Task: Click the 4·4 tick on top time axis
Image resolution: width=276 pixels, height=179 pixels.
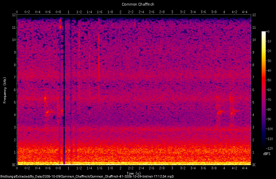Action: (245, 12)
